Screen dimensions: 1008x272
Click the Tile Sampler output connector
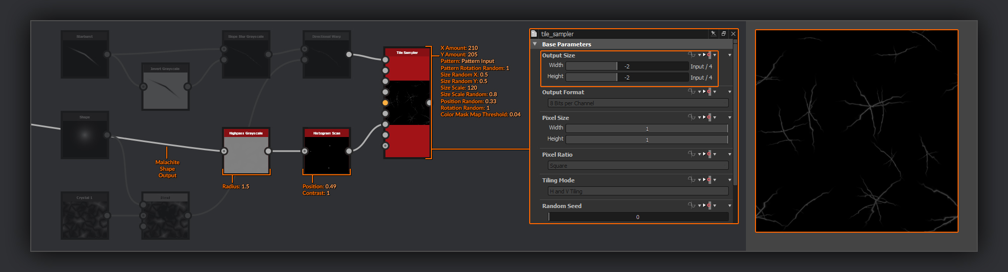(429, 103)
